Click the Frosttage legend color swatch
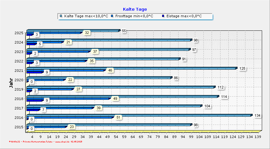The image size is (270, 149). tap(112, 16)
